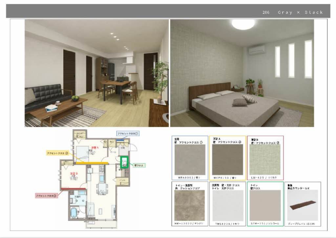Click the 206 Gray × Black header title

[292, 12]
